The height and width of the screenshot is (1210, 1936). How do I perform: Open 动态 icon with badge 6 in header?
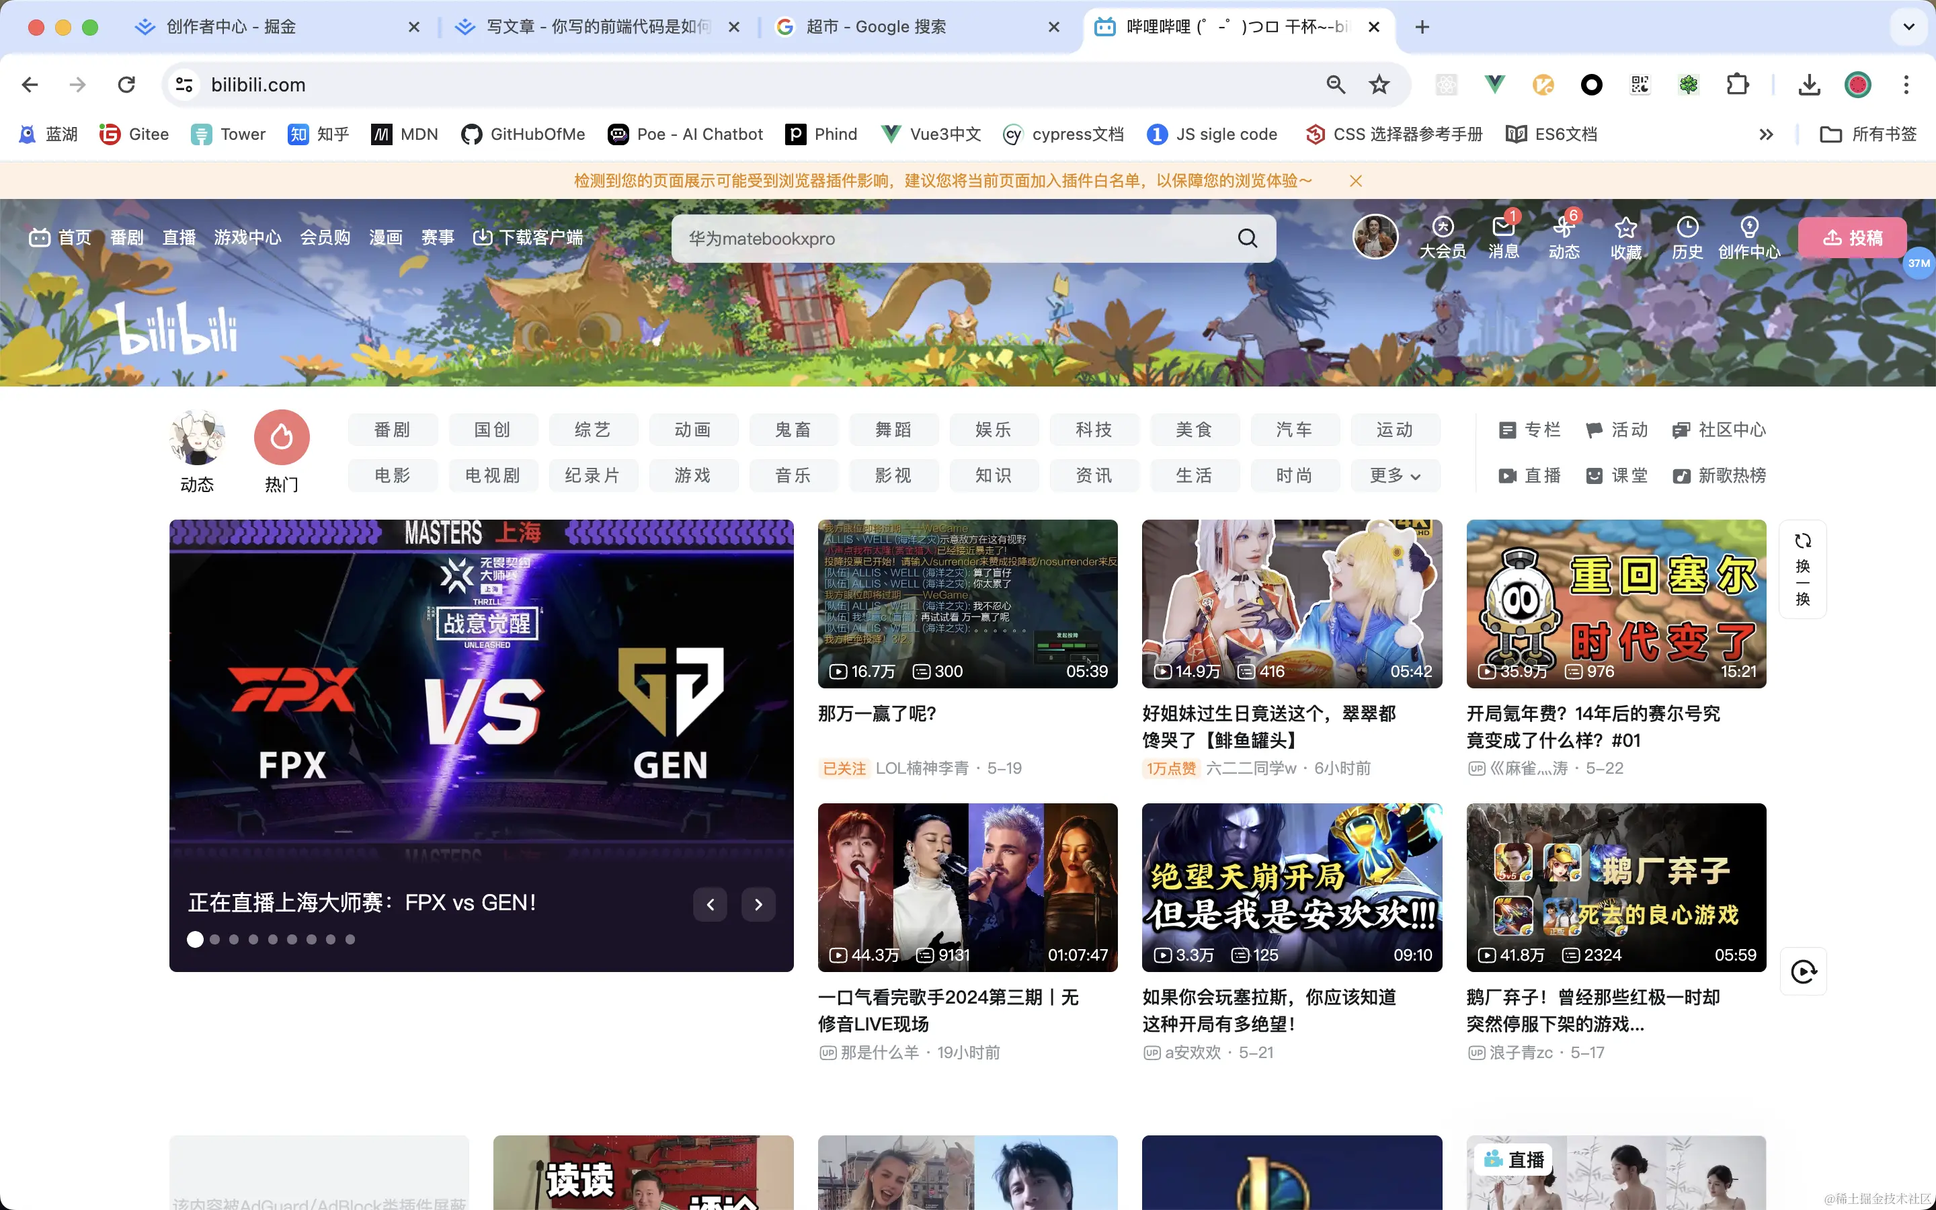(x=1564, y=239)
